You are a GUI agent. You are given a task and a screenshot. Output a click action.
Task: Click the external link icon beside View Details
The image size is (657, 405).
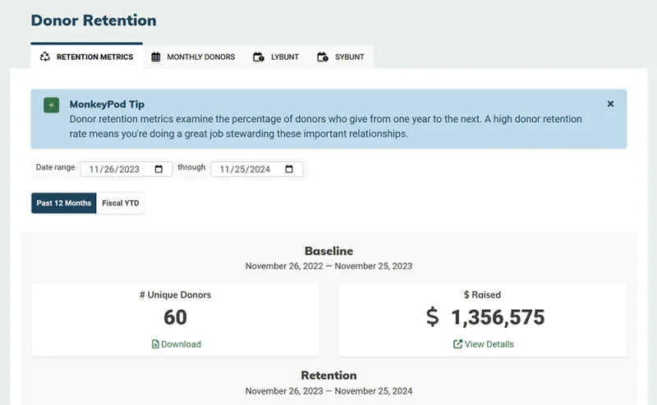457,344
